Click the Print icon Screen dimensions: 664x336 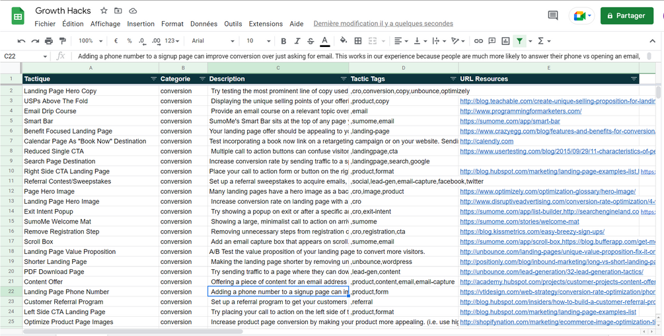[49, 41]
